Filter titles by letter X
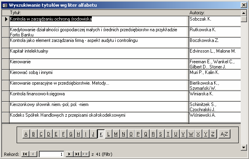Screen dimensions: 249x159 point(198,134)
